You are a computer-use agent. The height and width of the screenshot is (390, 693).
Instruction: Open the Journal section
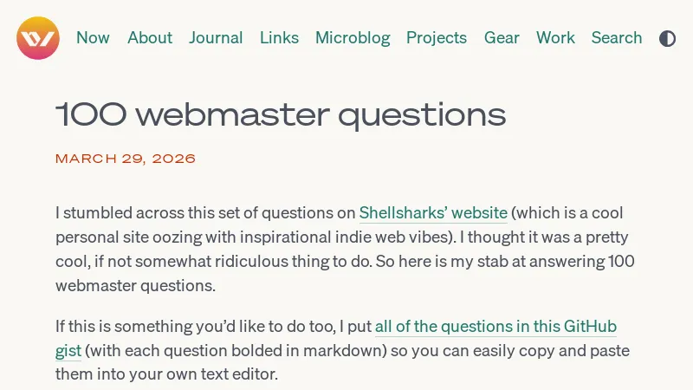(x=216, y=38)
